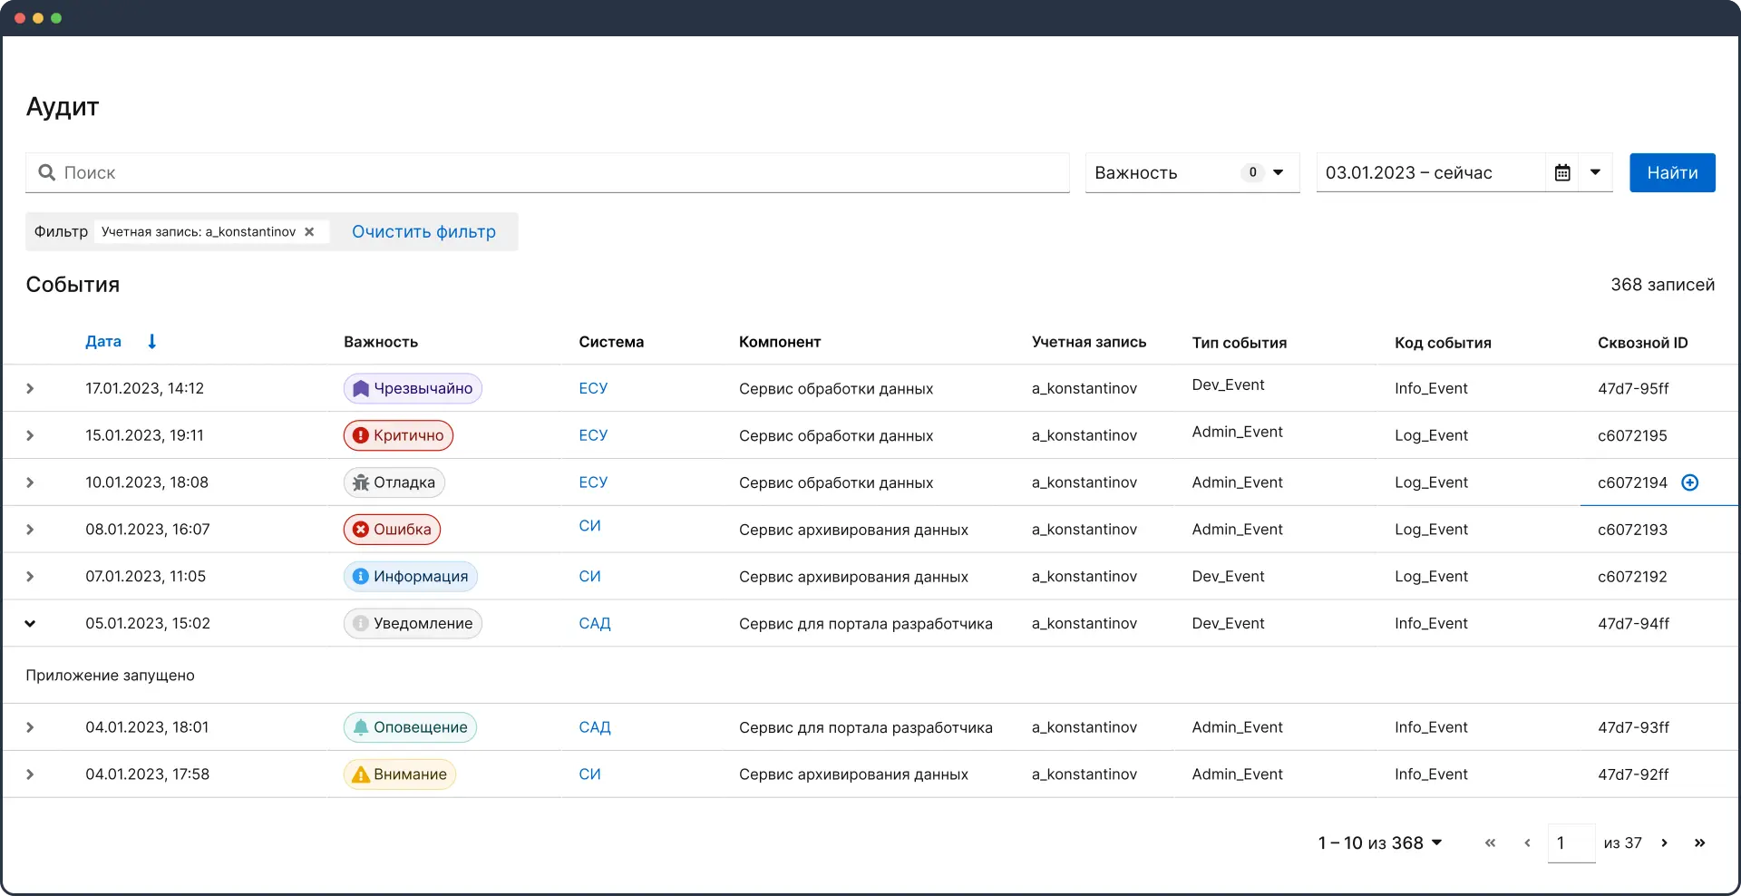The height and width of the screenshot is (896, 1741).
Task: Expand the 17.01.2023, 14:12 event row
Action: pos(30,388)
